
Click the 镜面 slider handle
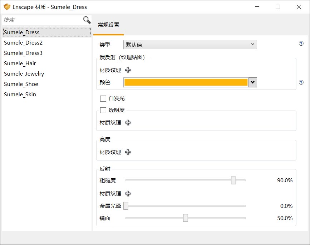click(186, 218)
